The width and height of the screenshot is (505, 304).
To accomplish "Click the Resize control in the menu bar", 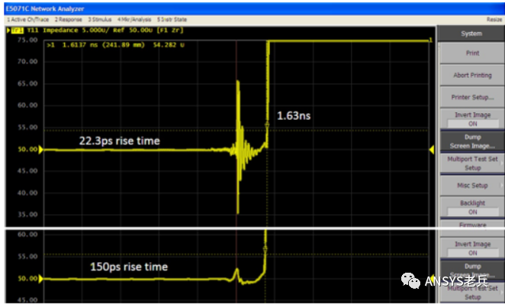I will [494, 19].
